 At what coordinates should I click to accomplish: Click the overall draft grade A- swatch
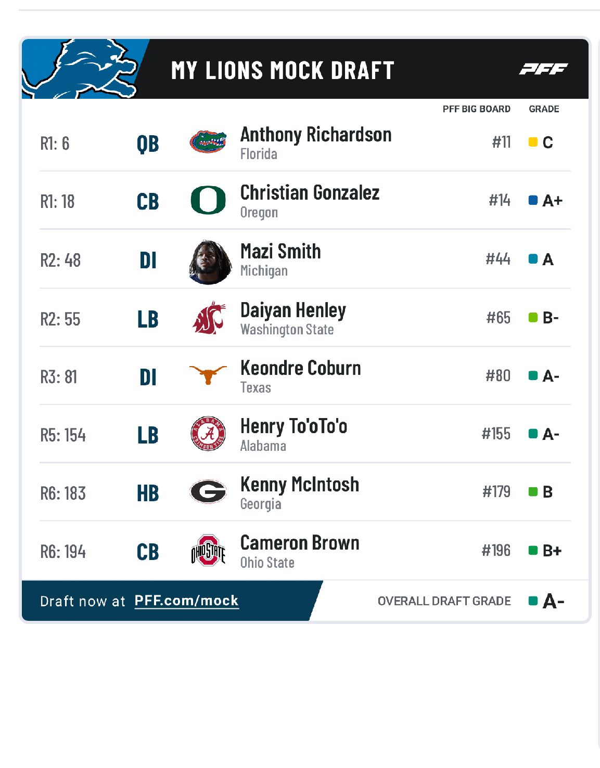[533, 601]
